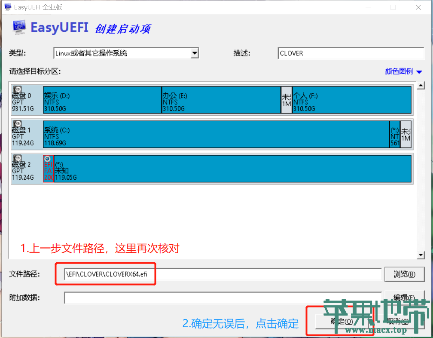The width and height of the screenshot is (433, 338).
Task: Select the 1M unallocated block on disk 0
Action: 287,100
